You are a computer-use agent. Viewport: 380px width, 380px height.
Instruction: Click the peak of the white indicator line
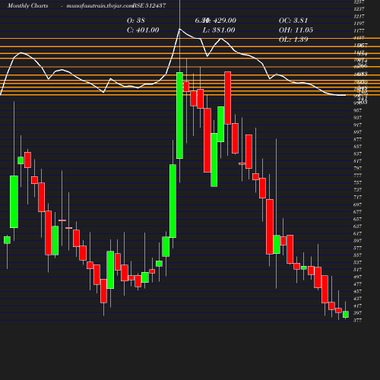click(179, 29)
